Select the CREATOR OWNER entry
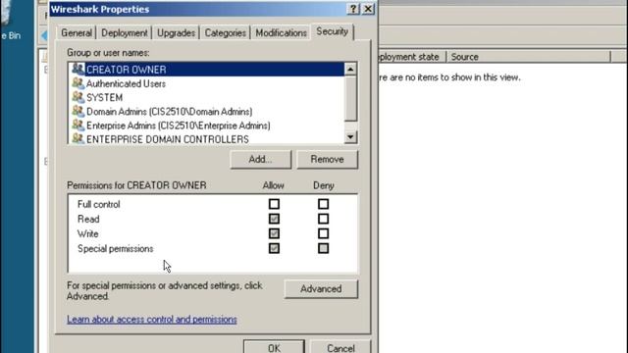 point(207,70)
